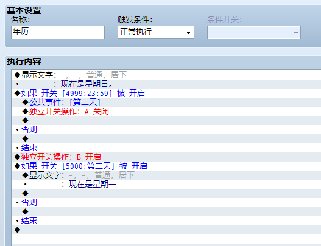
Task: Select the first 显示文字 command row
Action: (x=167, y=75)
